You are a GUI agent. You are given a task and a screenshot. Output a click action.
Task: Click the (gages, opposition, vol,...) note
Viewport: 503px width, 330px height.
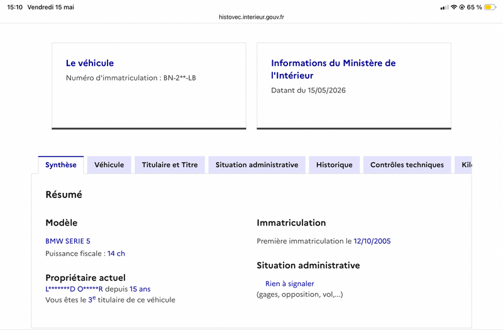(300, 294)
